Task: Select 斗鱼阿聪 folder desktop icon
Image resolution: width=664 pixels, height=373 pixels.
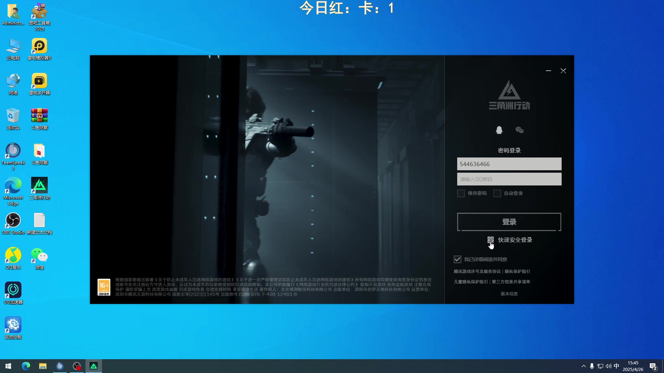Action: (39, 154)
